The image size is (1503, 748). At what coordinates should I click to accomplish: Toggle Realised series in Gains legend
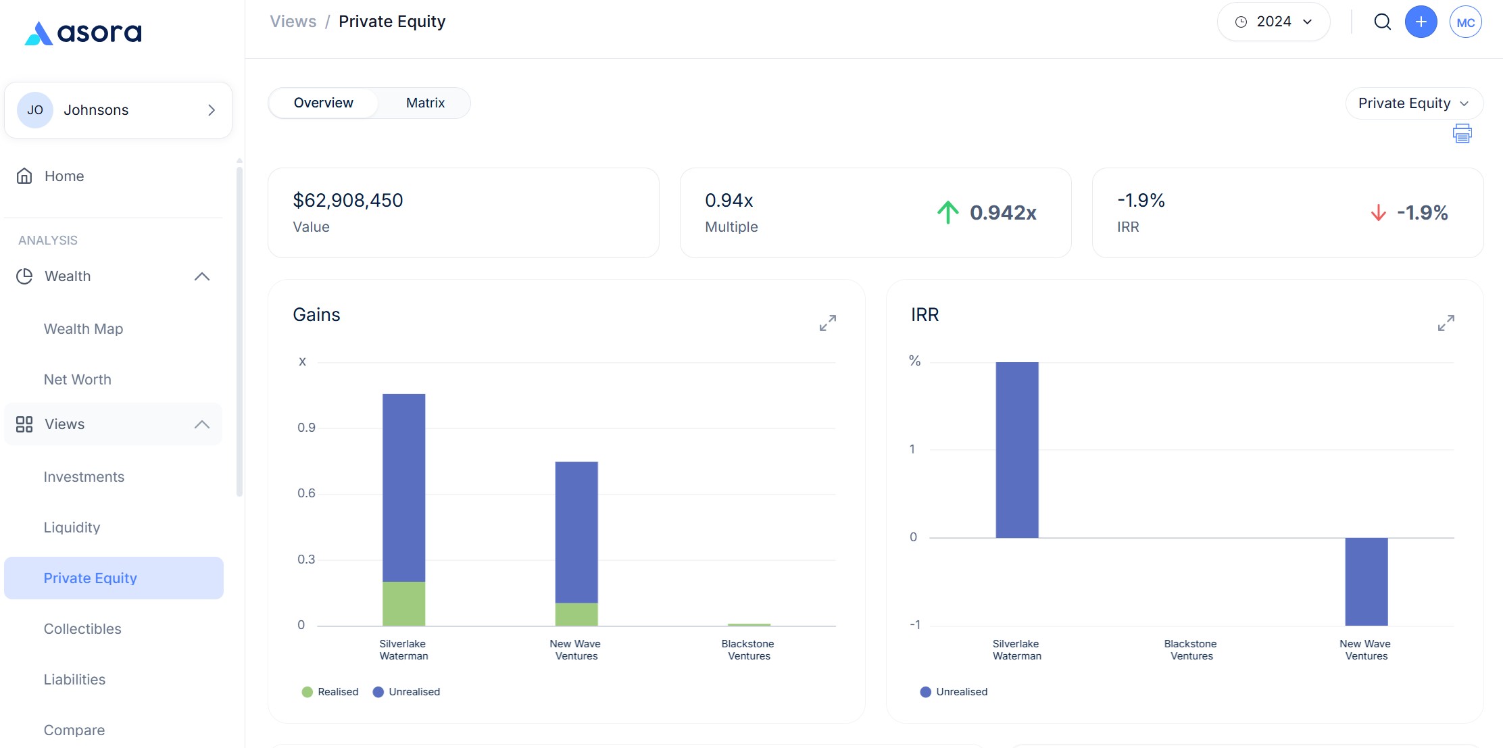pyautogui.click(x=330, y=692)
